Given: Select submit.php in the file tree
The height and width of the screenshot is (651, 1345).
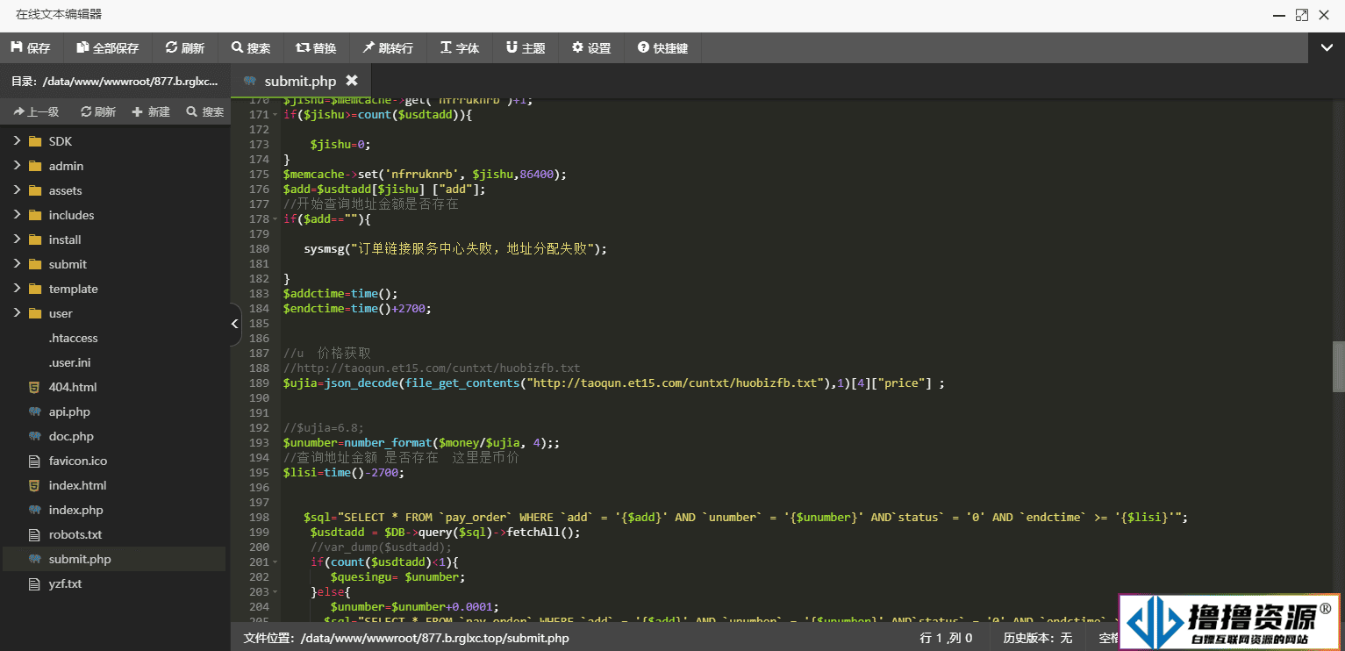Looking at the screenshot, I should pos(114,559).
